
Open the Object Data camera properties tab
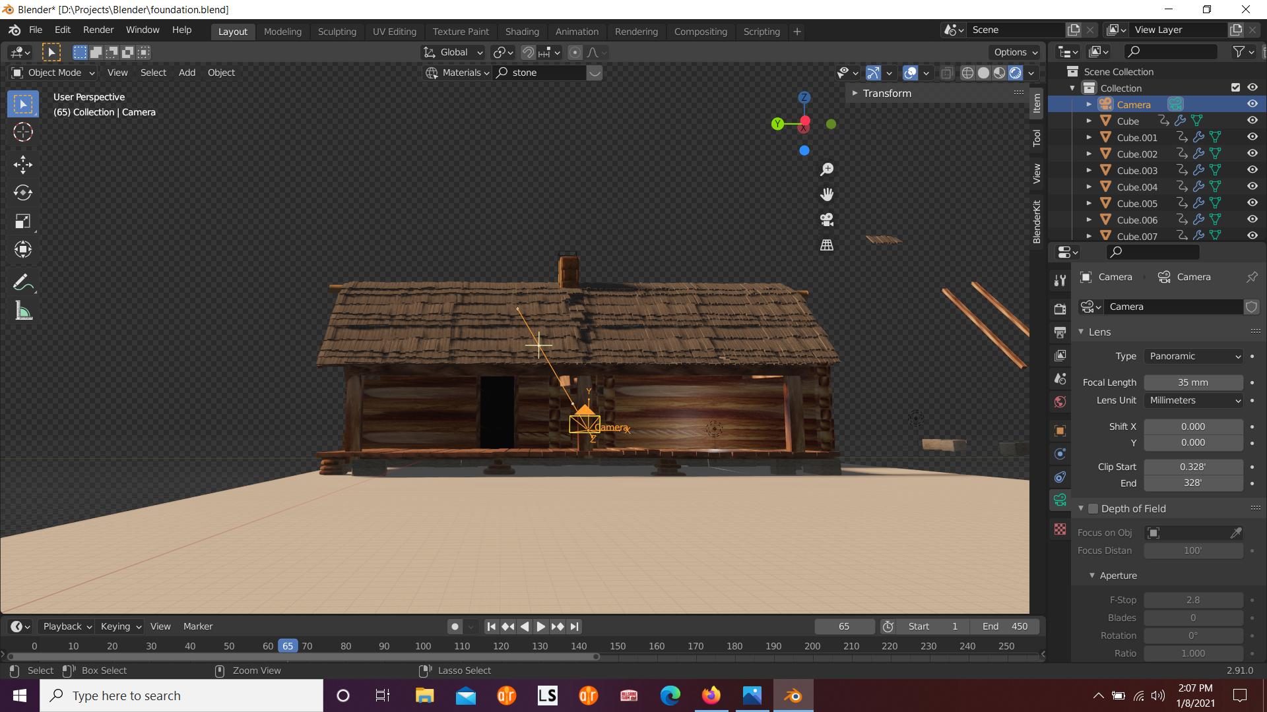click(x=1060, y=500)
